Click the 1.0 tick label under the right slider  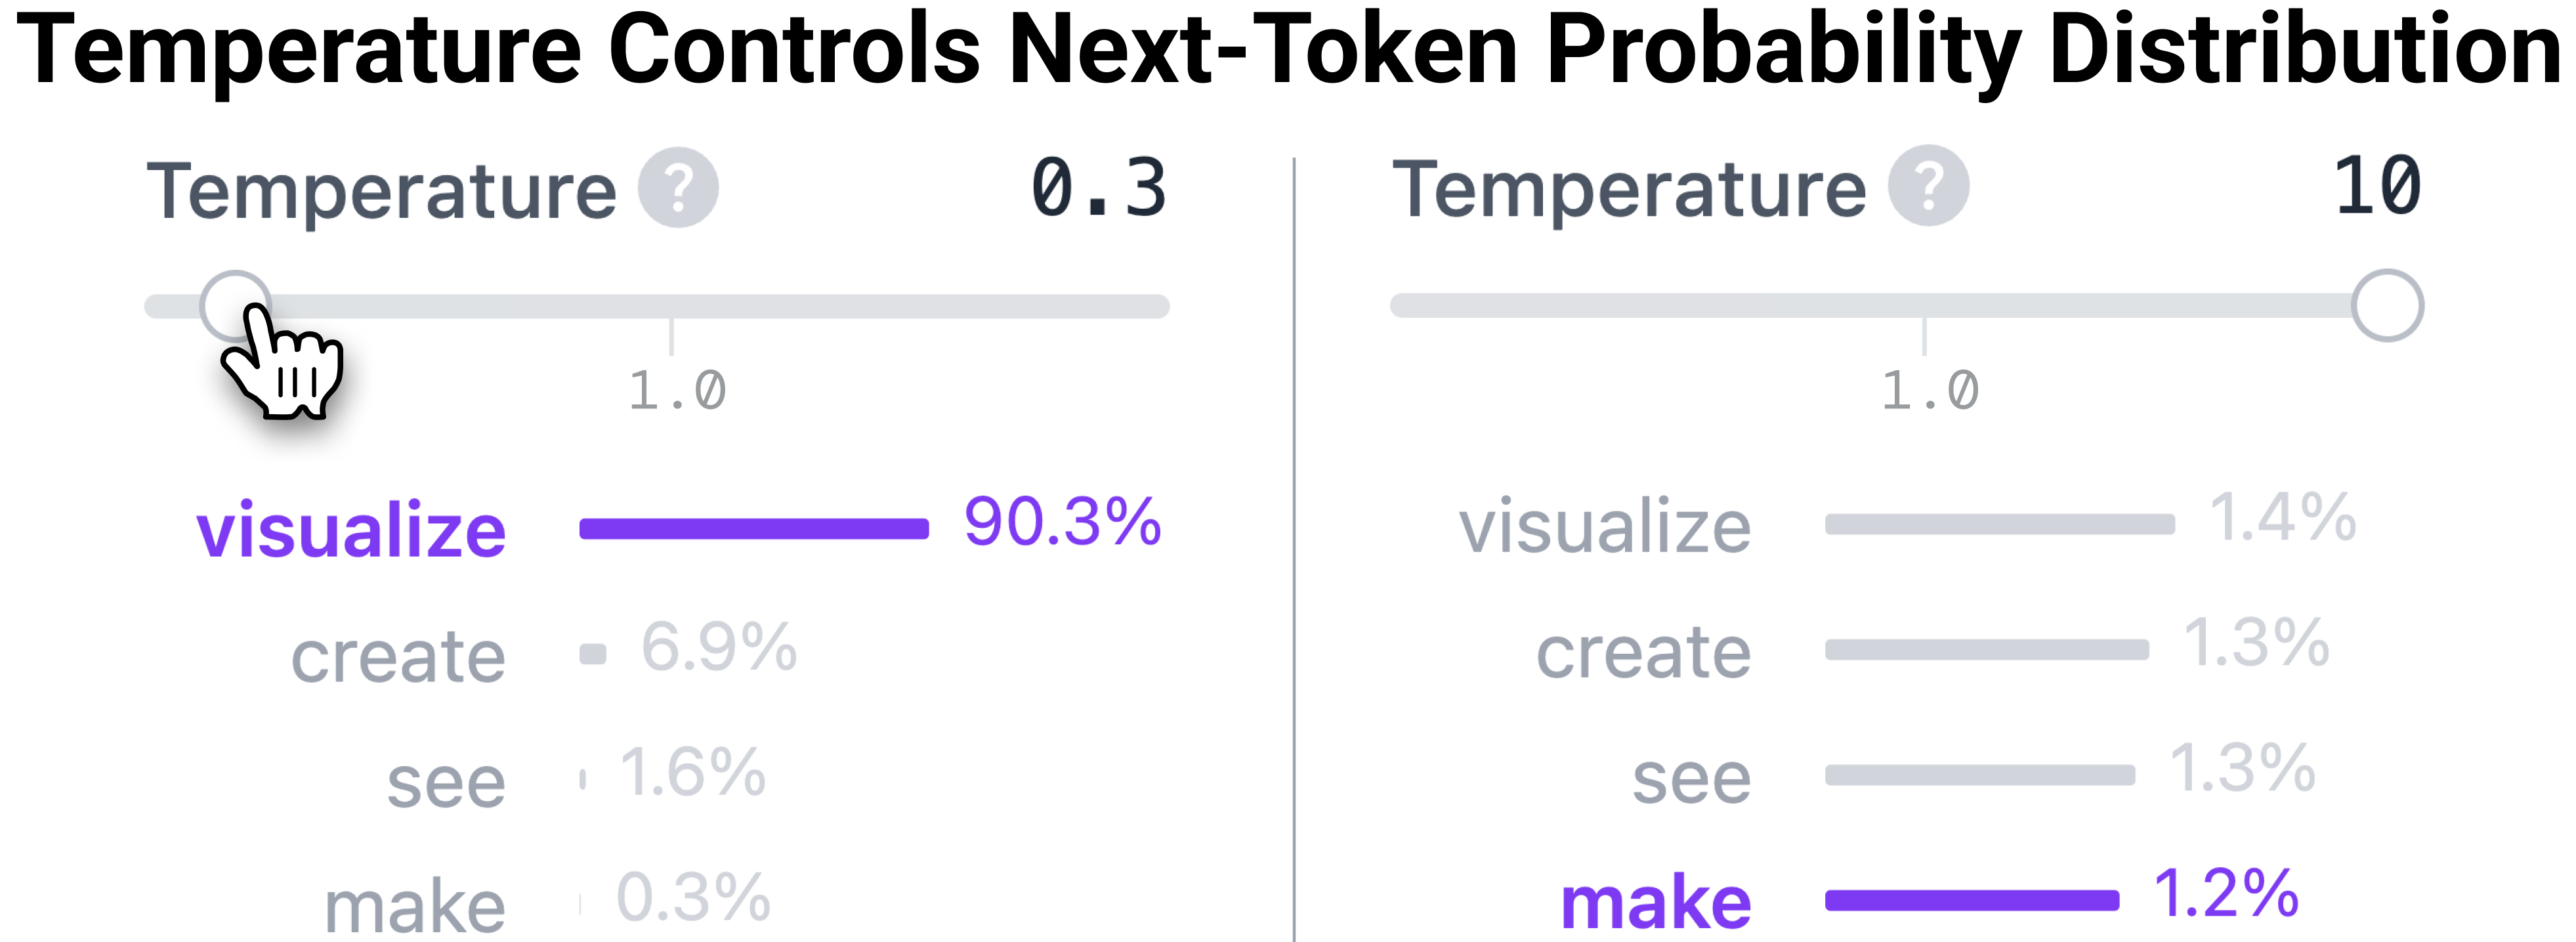[x=1929, y=390]
